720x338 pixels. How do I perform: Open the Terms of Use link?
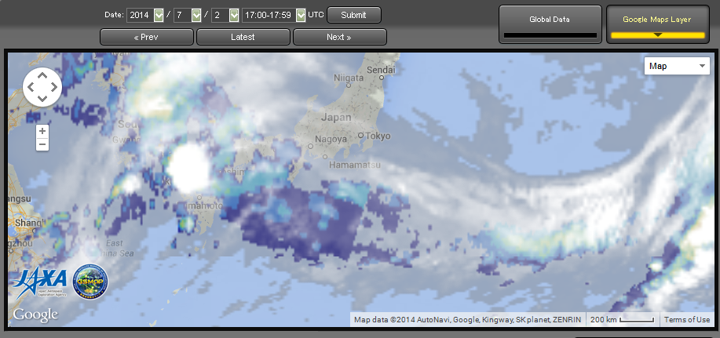pos(686,320)
